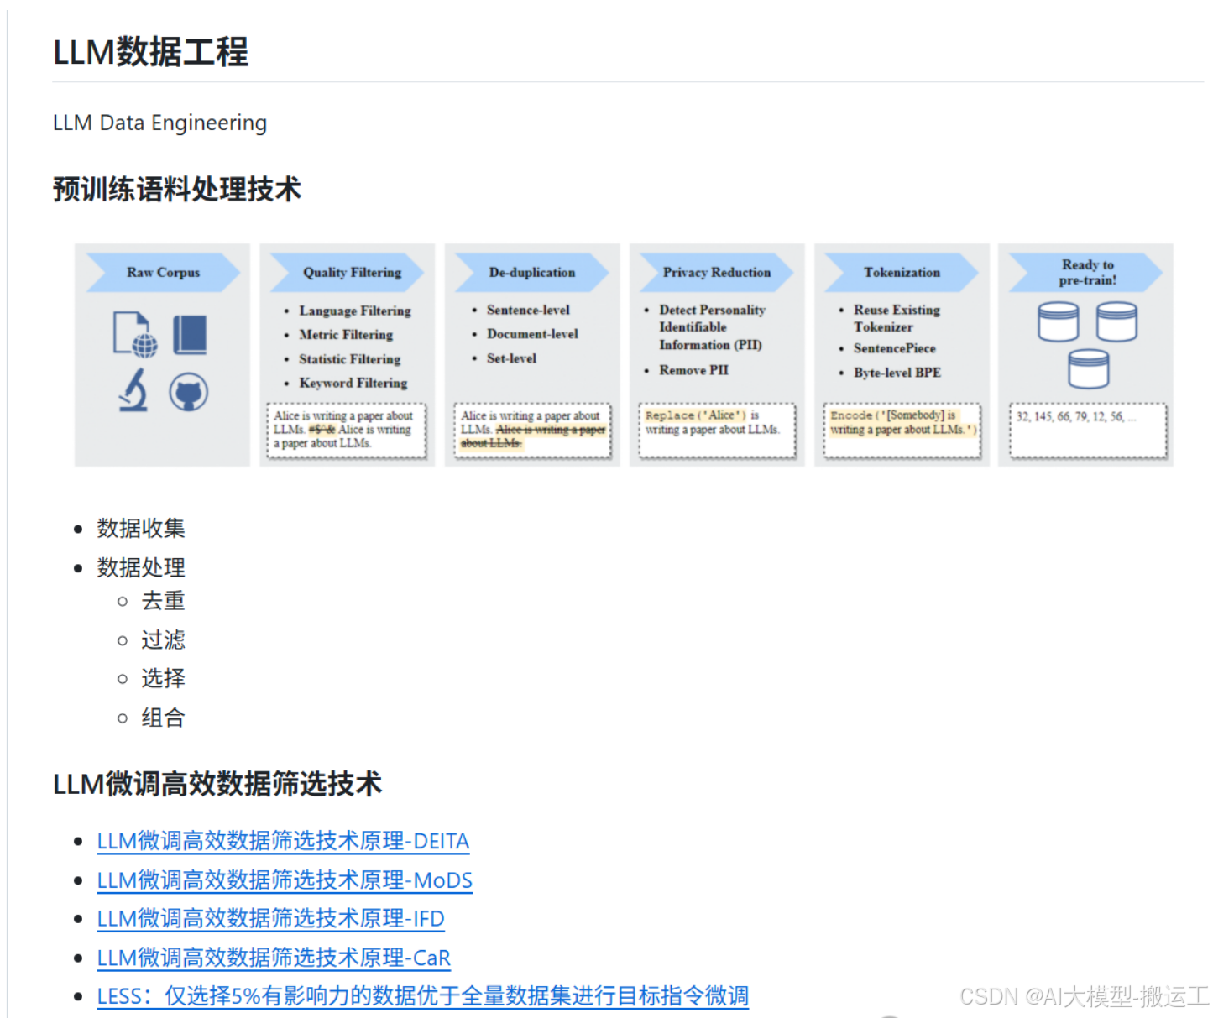Click the '过滤' sub-bullet
Viewport: 1213px width, 1018px height.
(x=163, y=640)
